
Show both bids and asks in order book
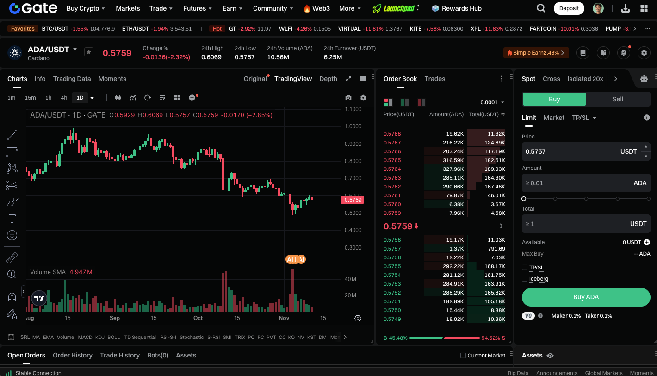(x=388, y=102)
